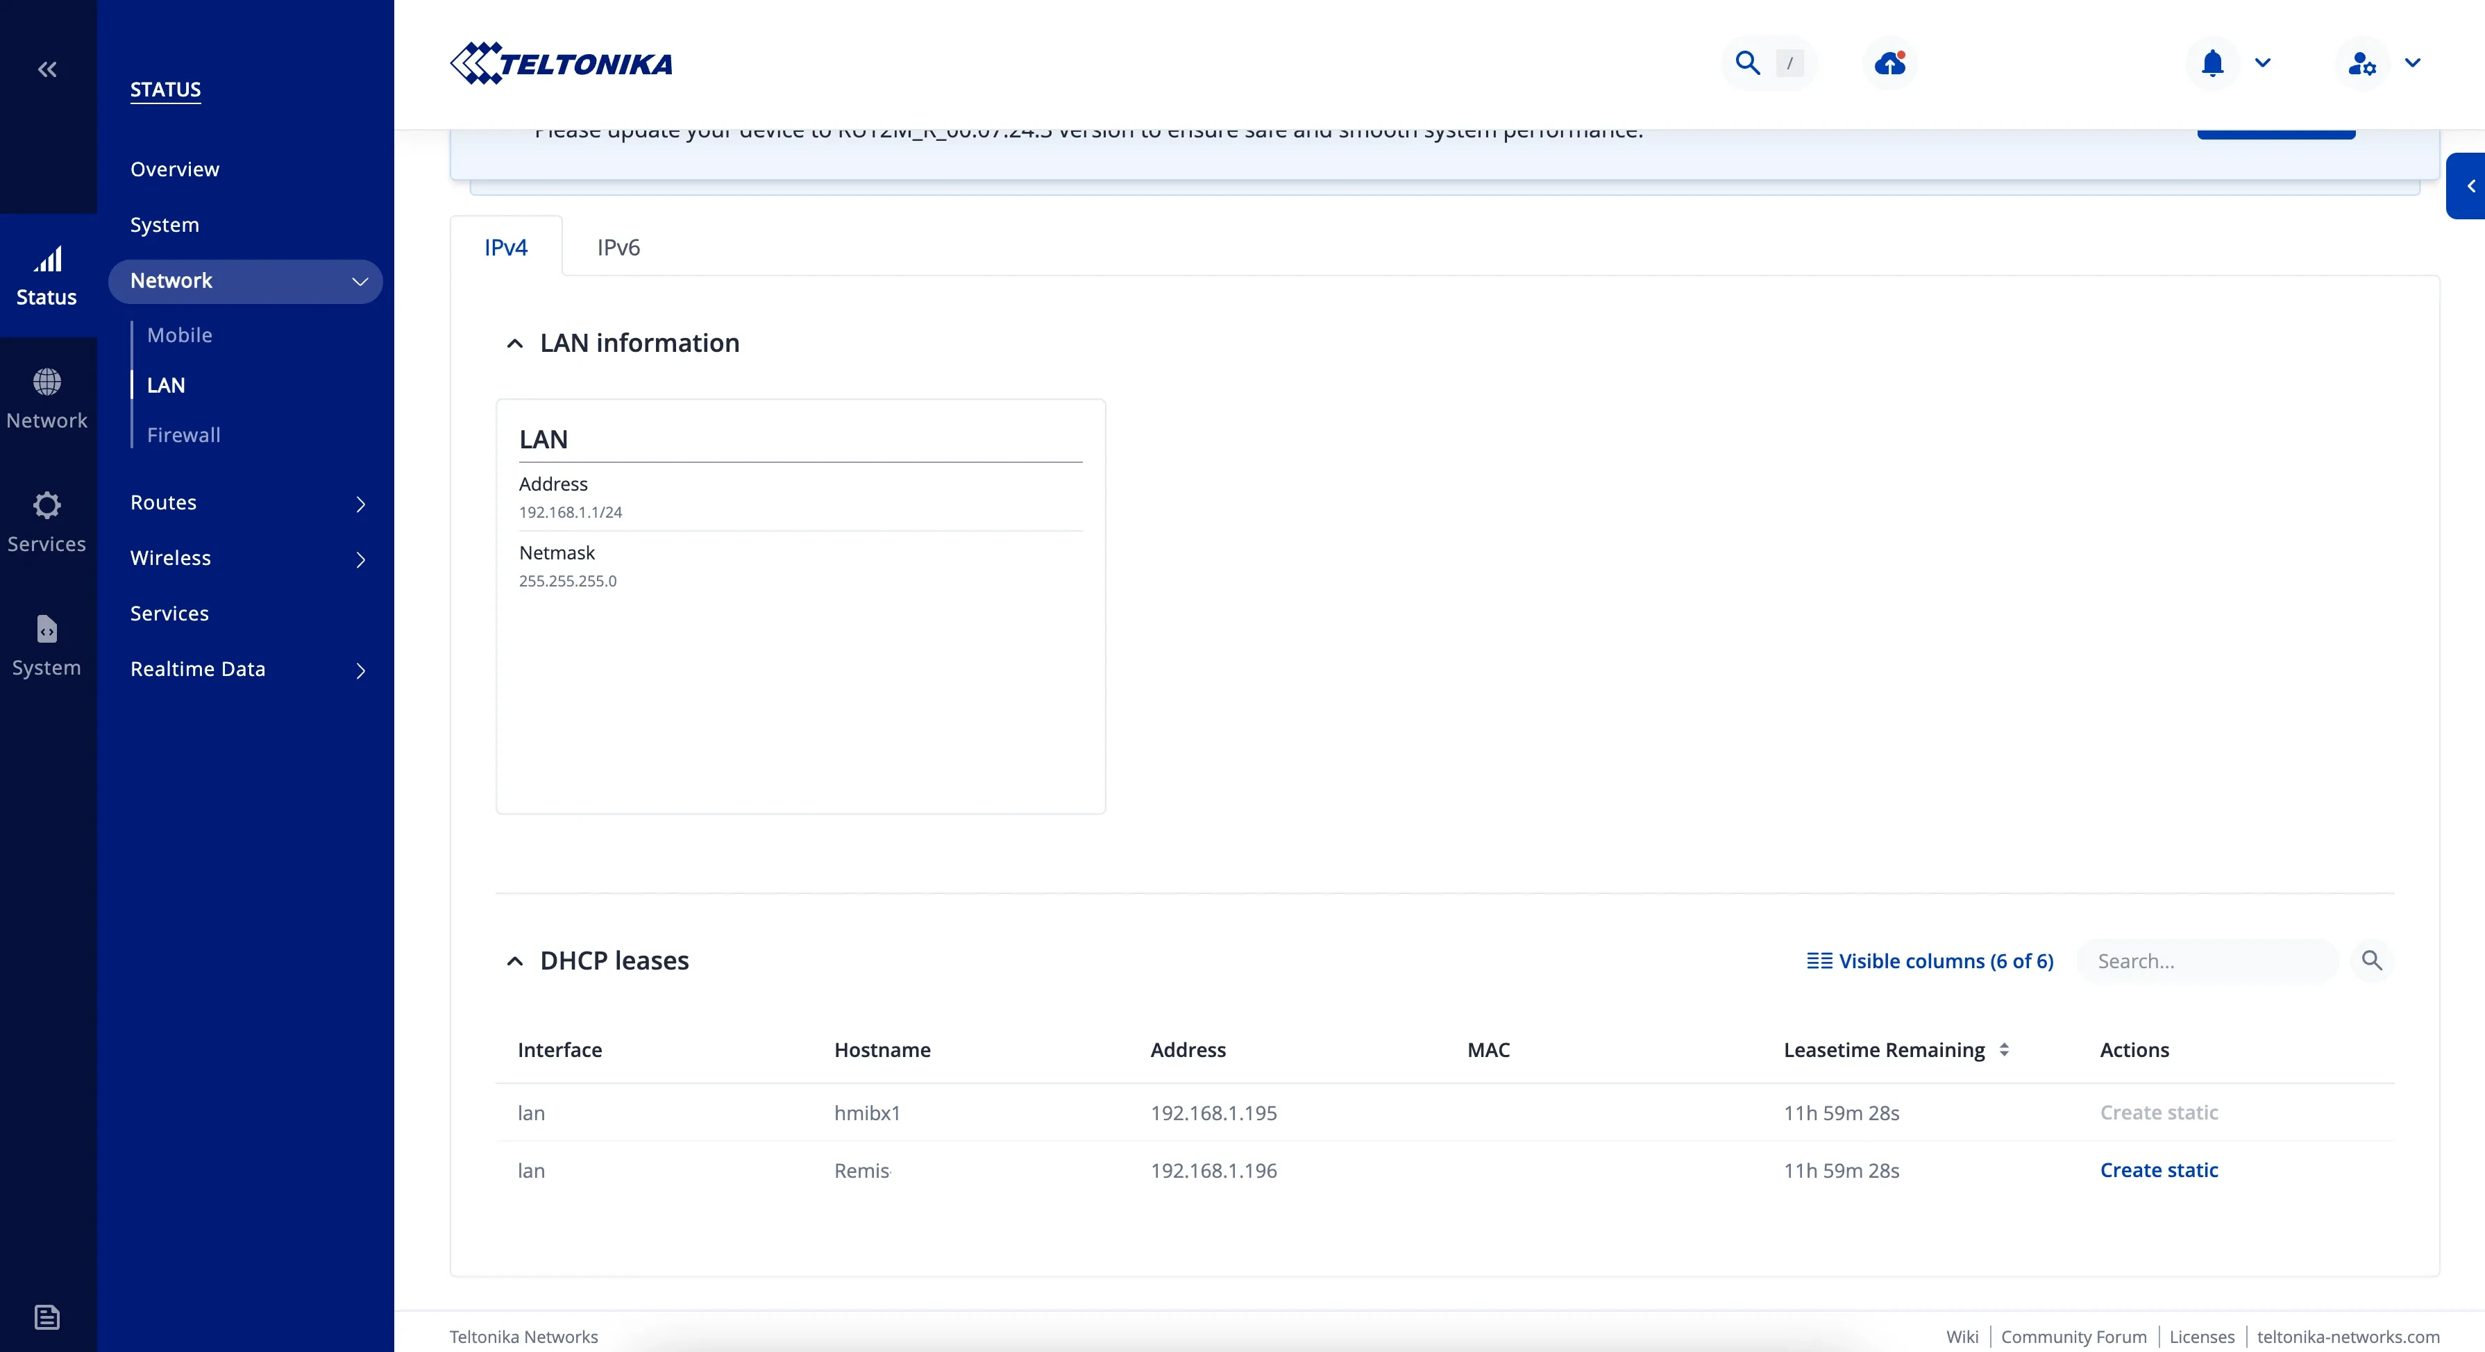
Task: Switch to the IPv4 tab
Action: 505,247
